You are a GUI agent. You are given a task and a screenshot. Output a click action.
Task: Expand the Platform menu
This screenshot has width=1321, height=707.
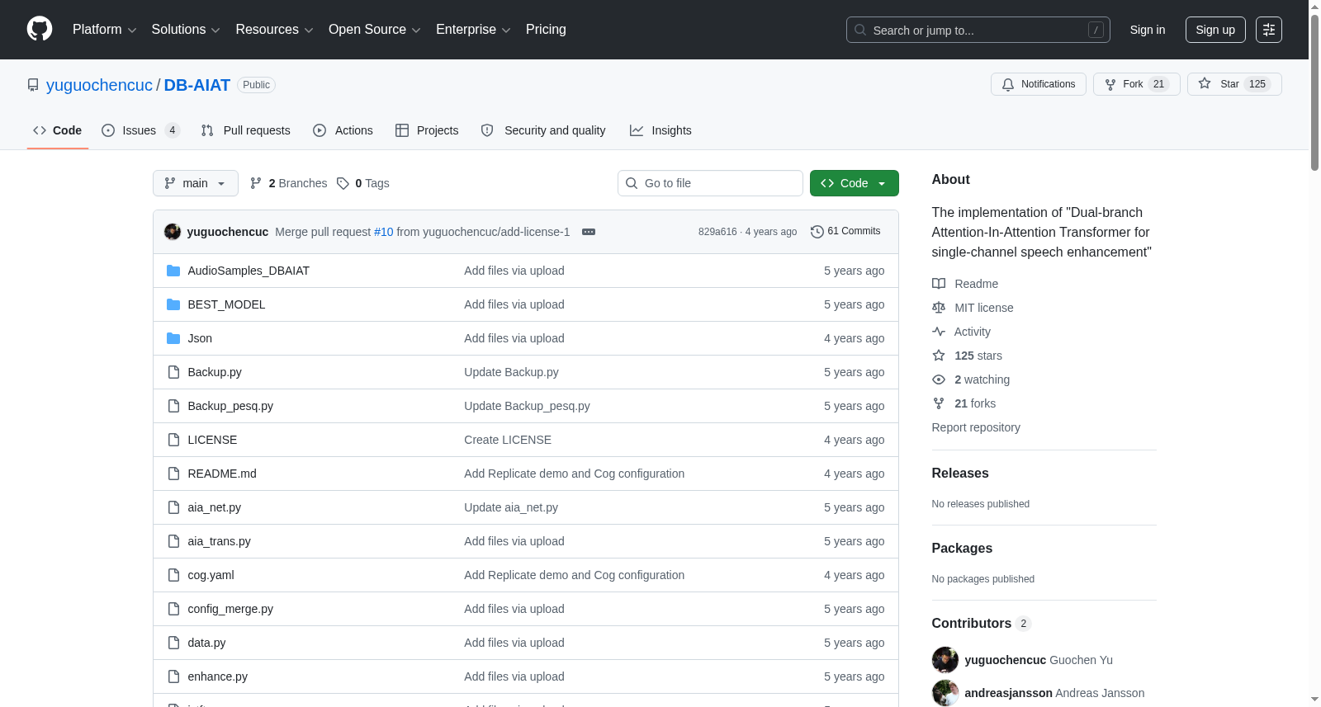(x=104, y=30)
